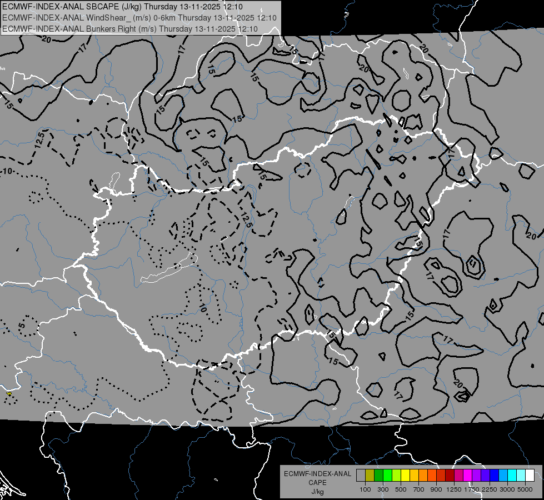This screenshot has height=500, width=544.
Task: Click the 100 legend value
Action: coord(365,489)
